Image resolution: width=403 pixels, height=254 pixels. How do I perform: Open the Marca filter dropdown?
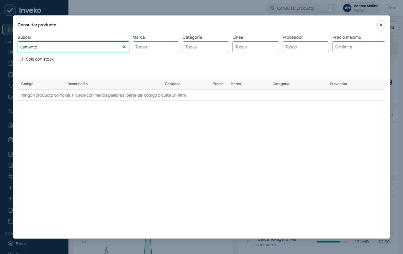[156, 47]
